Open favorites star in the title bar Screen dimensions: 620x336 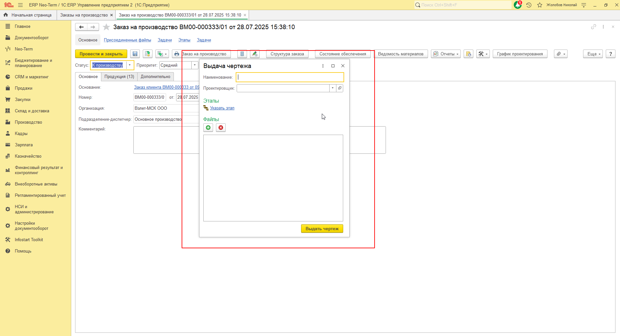(x=540, y=5)
